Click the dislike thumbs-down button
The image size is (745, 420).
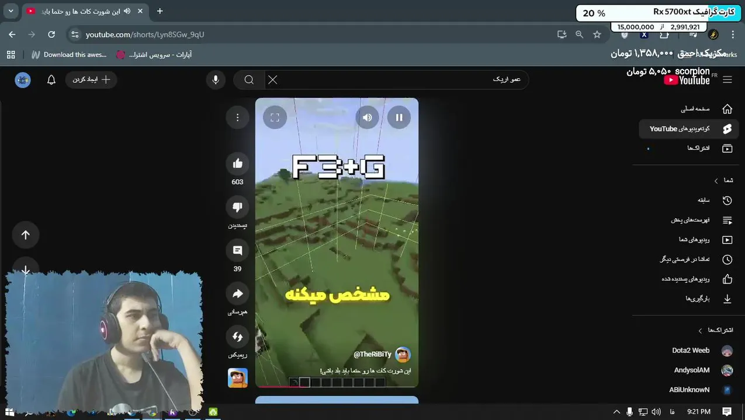point(237,207)
